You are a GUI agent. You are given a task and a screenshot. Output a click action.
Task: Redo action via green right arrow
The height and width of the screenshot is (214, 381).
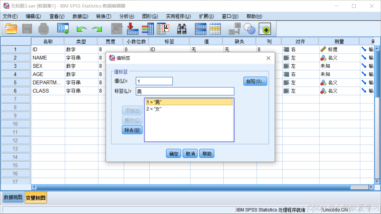point(97,29)
